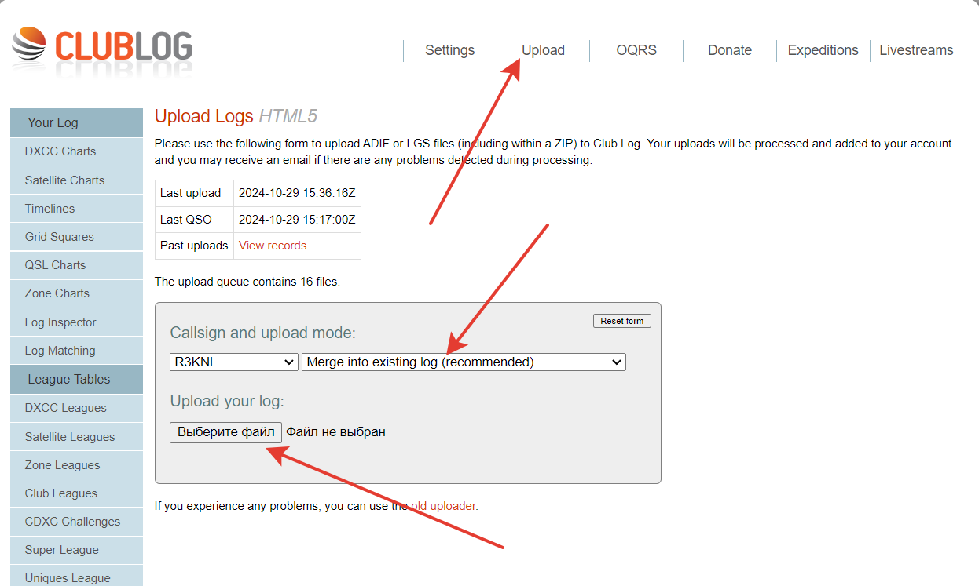Open Zone Charts in sidebar

pos(76,293)
